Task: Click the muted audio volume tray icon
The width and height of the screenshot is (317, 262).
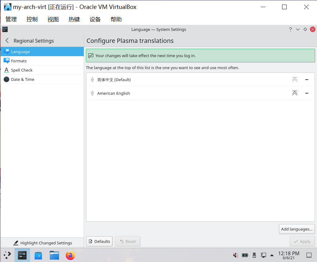Action: pos(235,255)
